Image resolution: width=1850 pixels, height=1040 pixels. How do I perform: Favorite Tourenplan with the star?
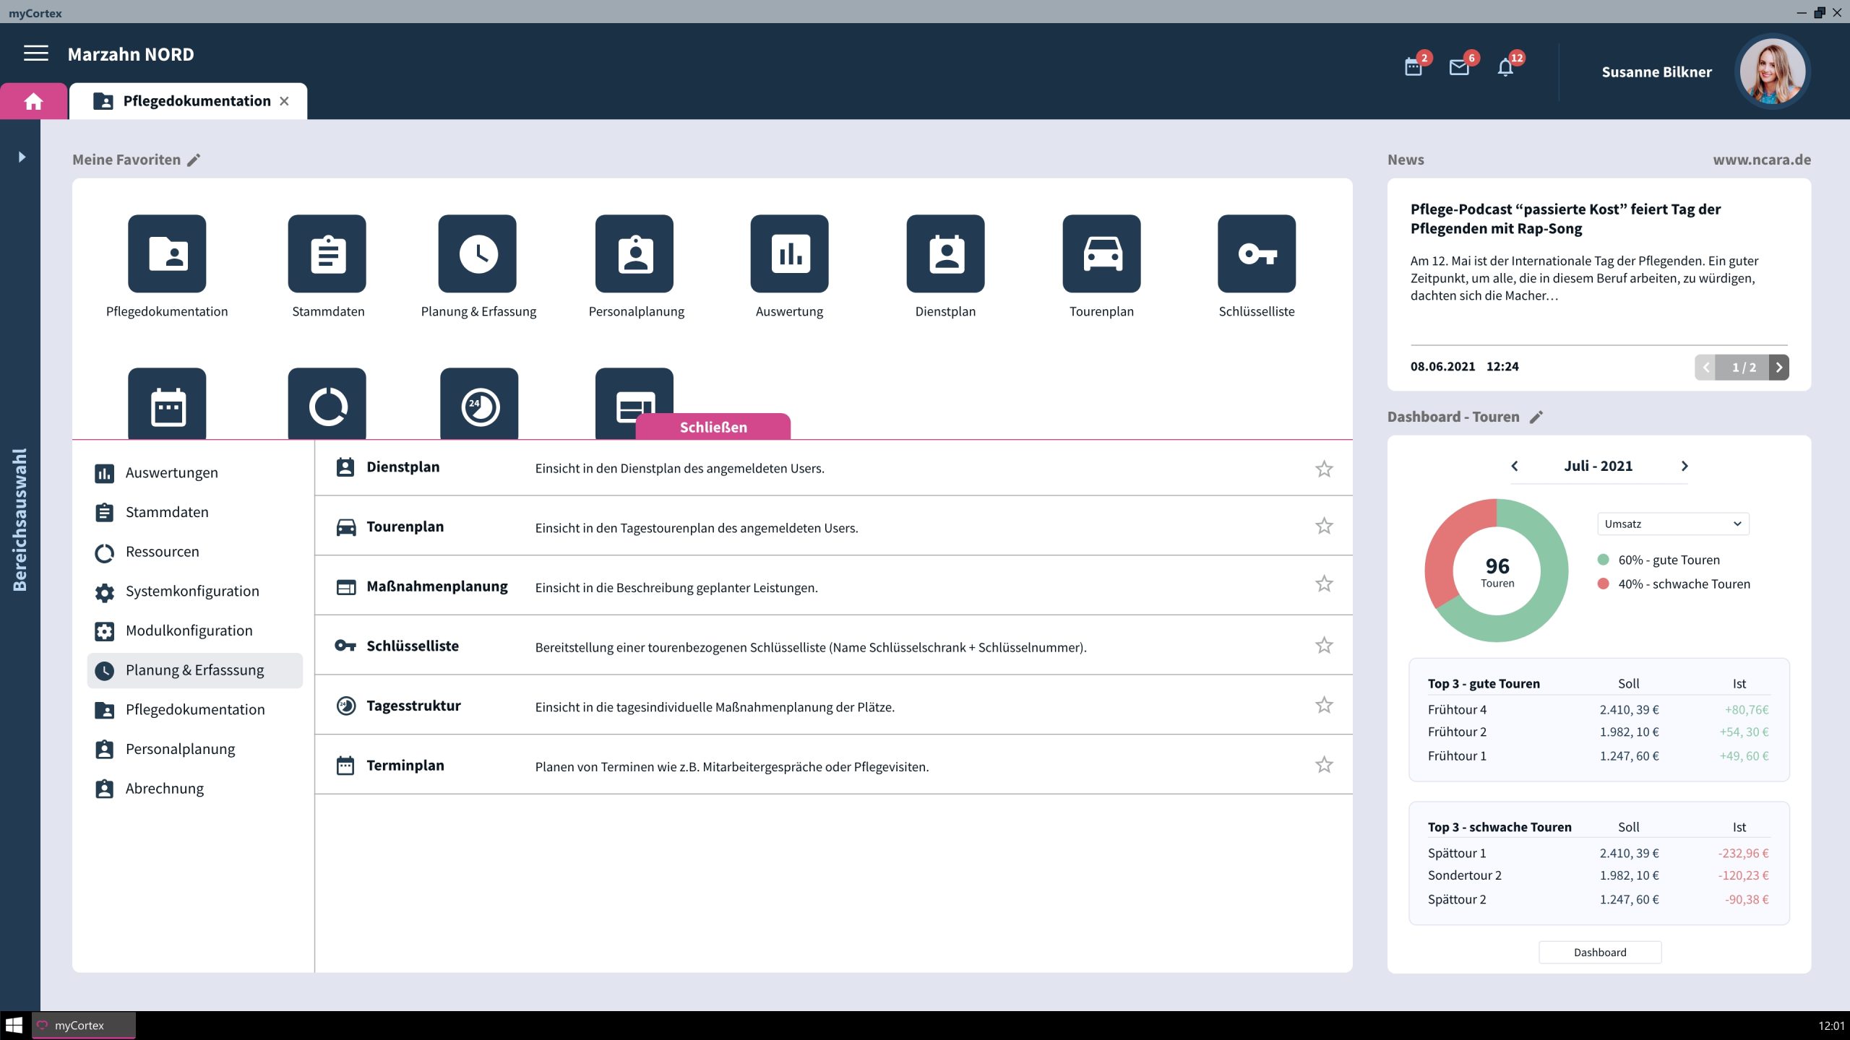tap(1324, 526)
